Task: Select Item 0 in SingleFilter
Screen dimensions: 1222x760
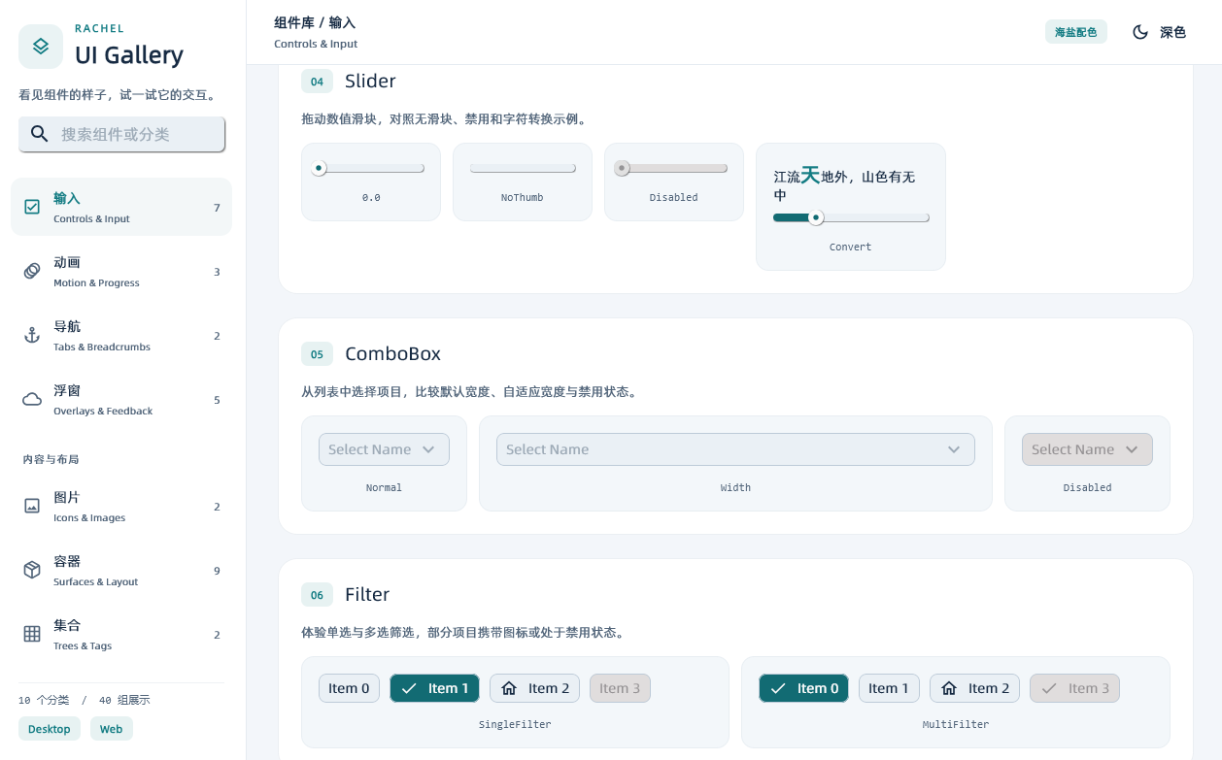Action: (x=349, y=688)
